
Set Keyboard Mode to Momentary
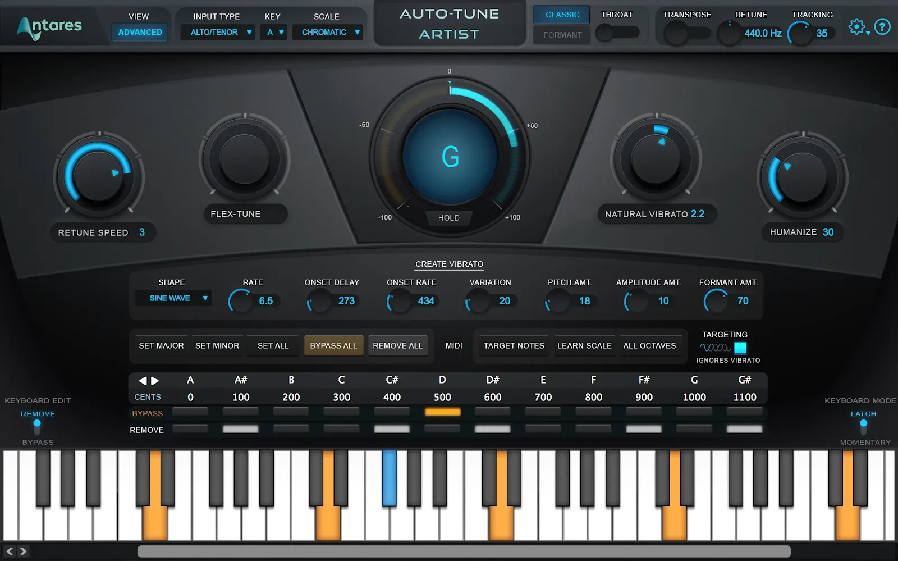864,442
